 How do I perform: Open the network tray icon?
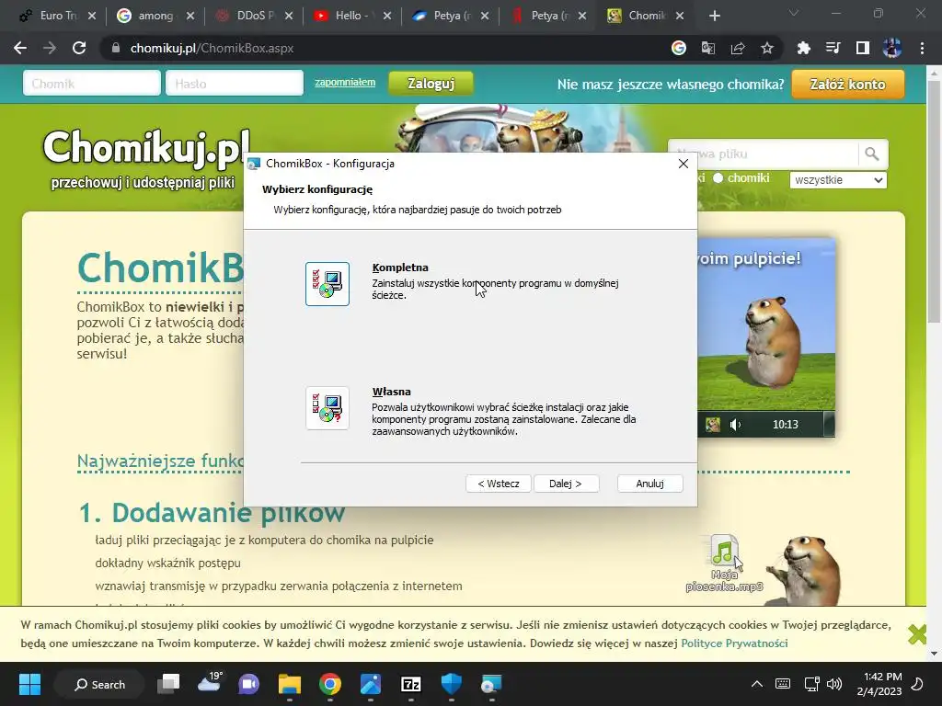coord(811,684)
